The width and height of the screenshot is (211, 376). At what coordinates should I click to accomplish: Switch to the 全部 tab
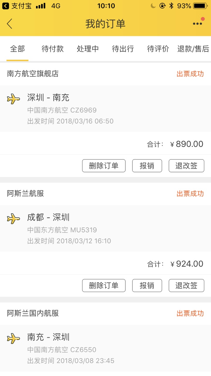click(x=17, y=49)
